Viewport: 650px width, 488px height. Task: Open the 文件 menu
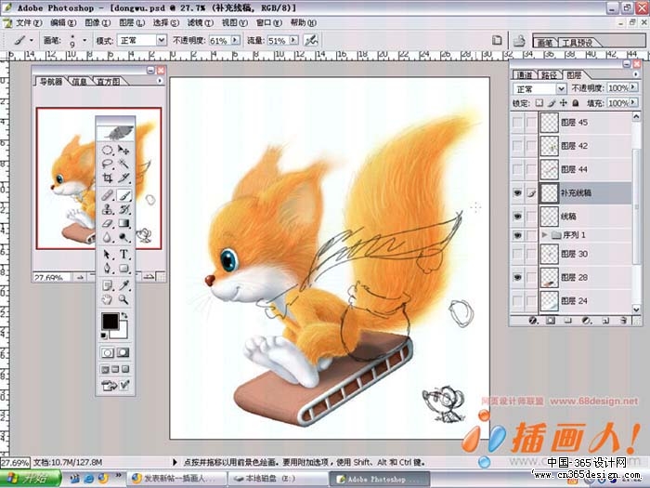29,23
